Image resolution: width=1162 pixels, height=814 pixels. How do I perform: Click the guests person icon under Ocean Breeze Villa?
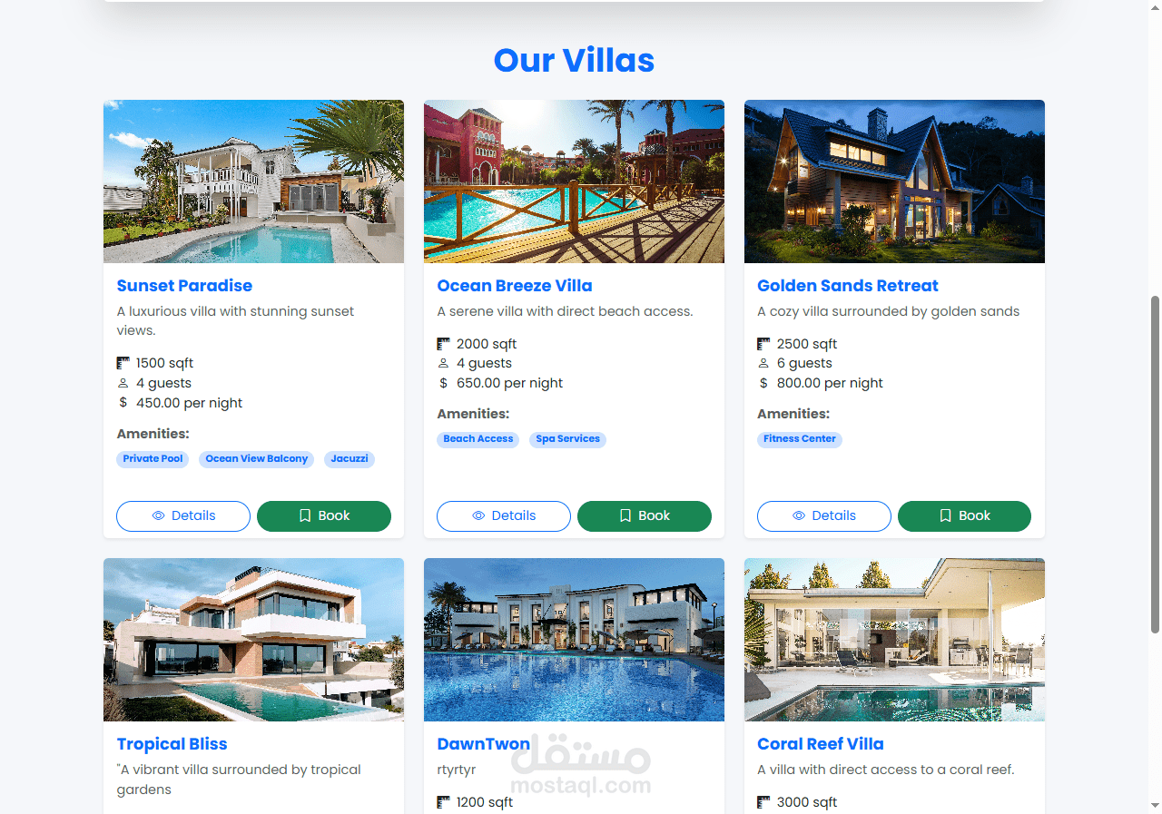point(443,363)
